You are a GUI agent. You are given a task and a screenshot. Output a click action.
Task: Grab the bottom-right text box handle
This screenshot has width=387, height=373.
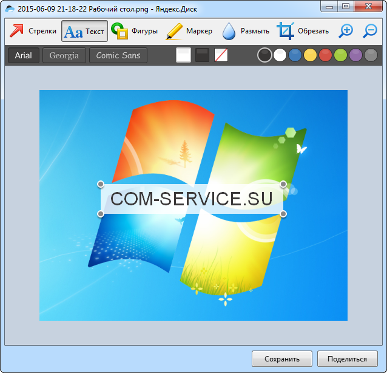pos(283,214)
